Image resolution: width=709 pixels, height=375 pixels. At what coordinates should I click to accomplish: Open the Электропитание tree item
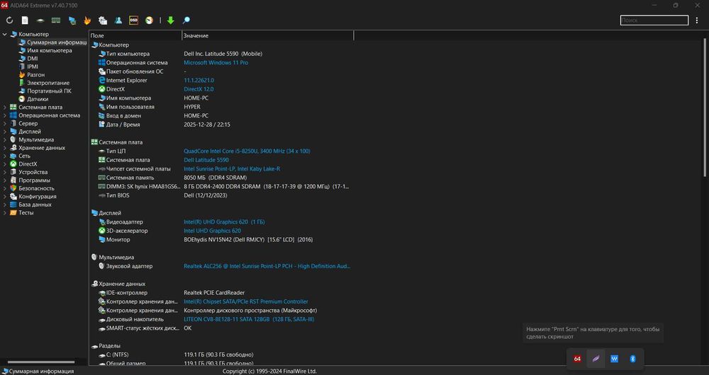[48, 83]
